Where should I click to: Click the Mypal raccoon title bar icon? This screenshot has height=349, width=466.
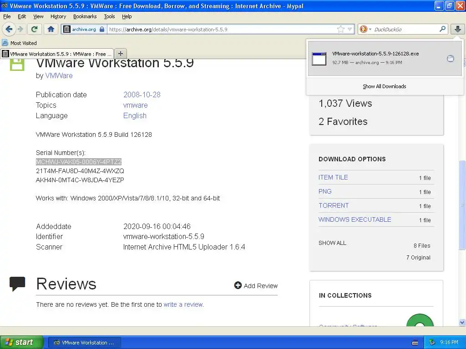pyautogui.click(x=5, y=5)
